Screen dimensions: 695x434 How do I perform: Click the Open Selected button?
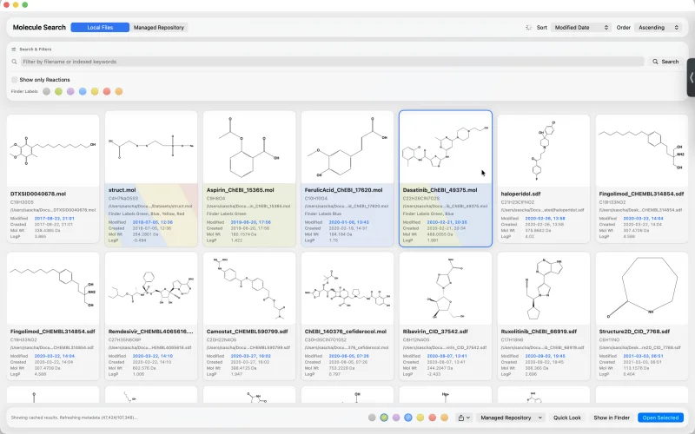coord(660,418)
